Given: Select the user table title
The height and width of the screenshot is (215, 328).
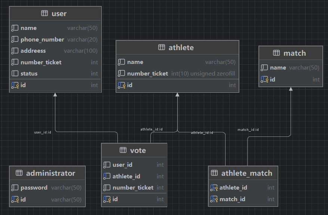Looking at the screenshot, I should 59,14.
